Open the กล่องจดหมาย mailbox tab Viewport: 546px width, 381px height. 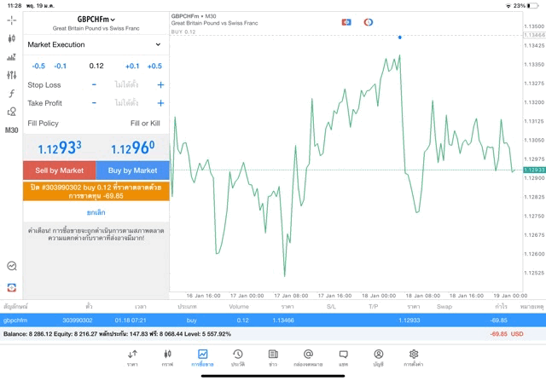tap(308, 358)
